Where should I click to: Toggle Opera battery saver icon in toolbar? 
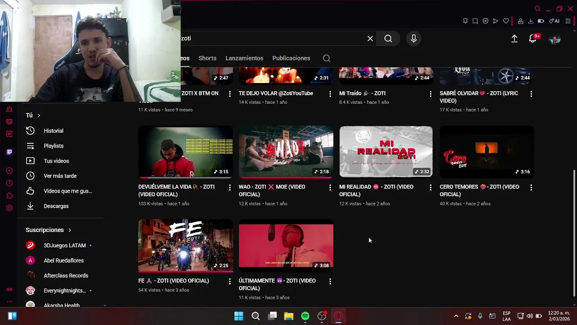[x=541, y=21]
